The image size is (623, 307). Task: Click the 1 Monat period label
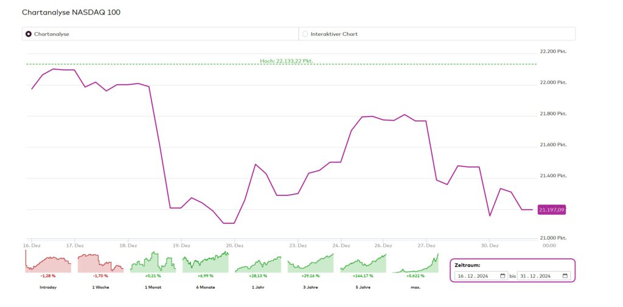coord(153,287)
